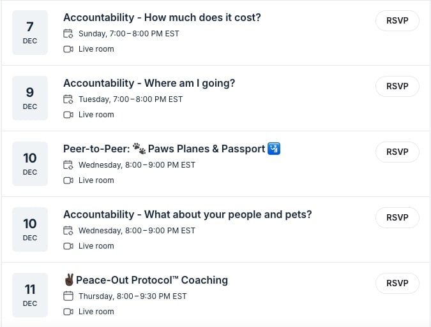RSVP to the people and pets event
The width and height of the screenshot is (431, 327).
pos(397,217)
